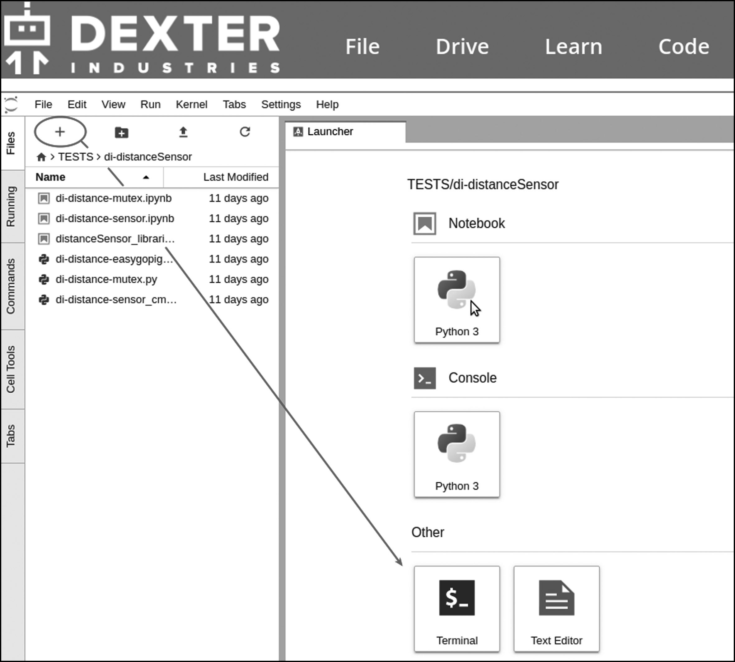Open the Terminal launcher card
Screen dimensions: 735x662
click(x=456, y=609)
